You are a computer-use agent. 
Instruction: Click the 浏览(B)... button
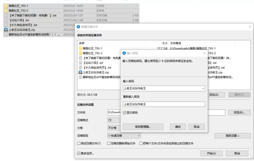click(239, 112)
